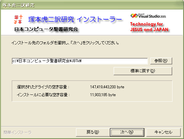Click the 日本コンピュータ聖書研究会 subtitle text
184x139 pixels.
[x=46, y=29]
